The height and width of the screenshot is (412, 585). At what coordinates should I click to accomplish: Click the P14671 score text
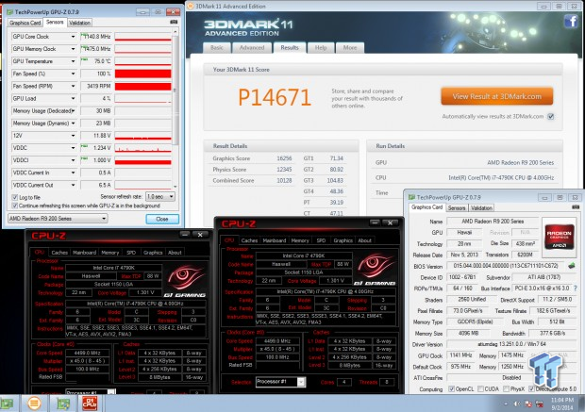275,97
